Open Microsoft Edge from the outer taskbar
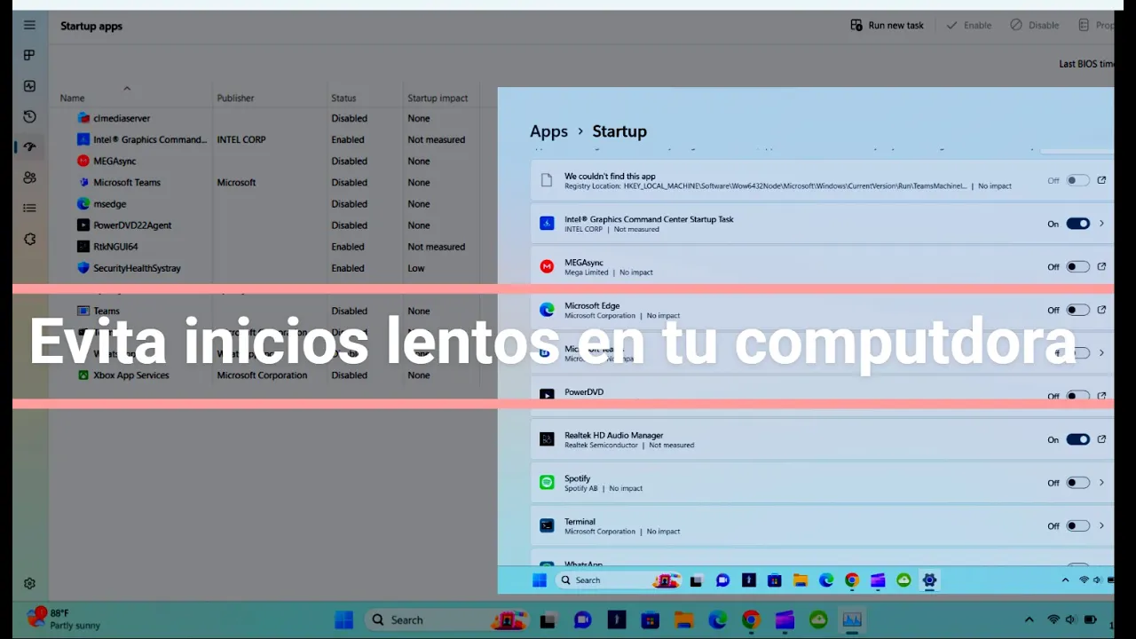Viewport: 1136px width, 639px height. click(x=717, y=619)
